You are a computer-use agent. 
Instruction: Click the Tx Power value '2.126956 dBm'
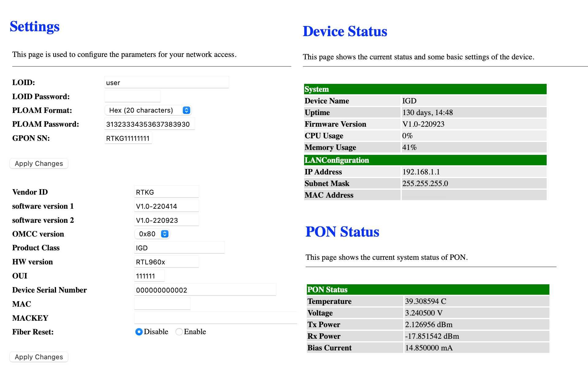pyautogui.click(x=429, y=324)
